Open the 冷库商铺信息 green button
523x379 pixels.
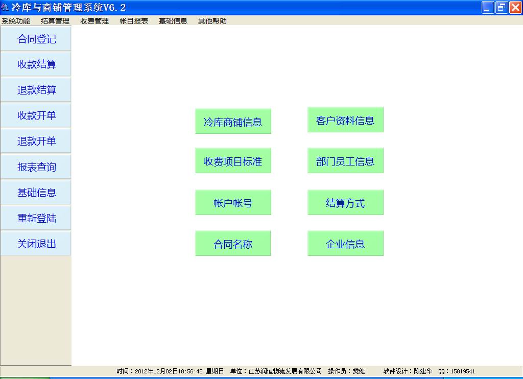(x=233, y=122)
